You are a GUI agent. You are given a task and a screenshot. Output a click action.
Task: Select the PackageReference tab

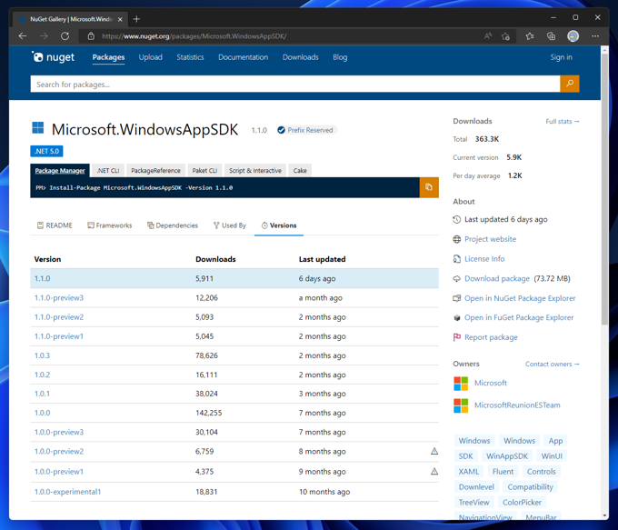click(155, 170)
